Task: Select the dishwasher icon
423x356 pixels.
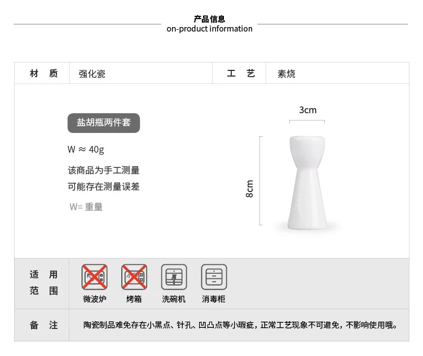Action: pos(174,277)
